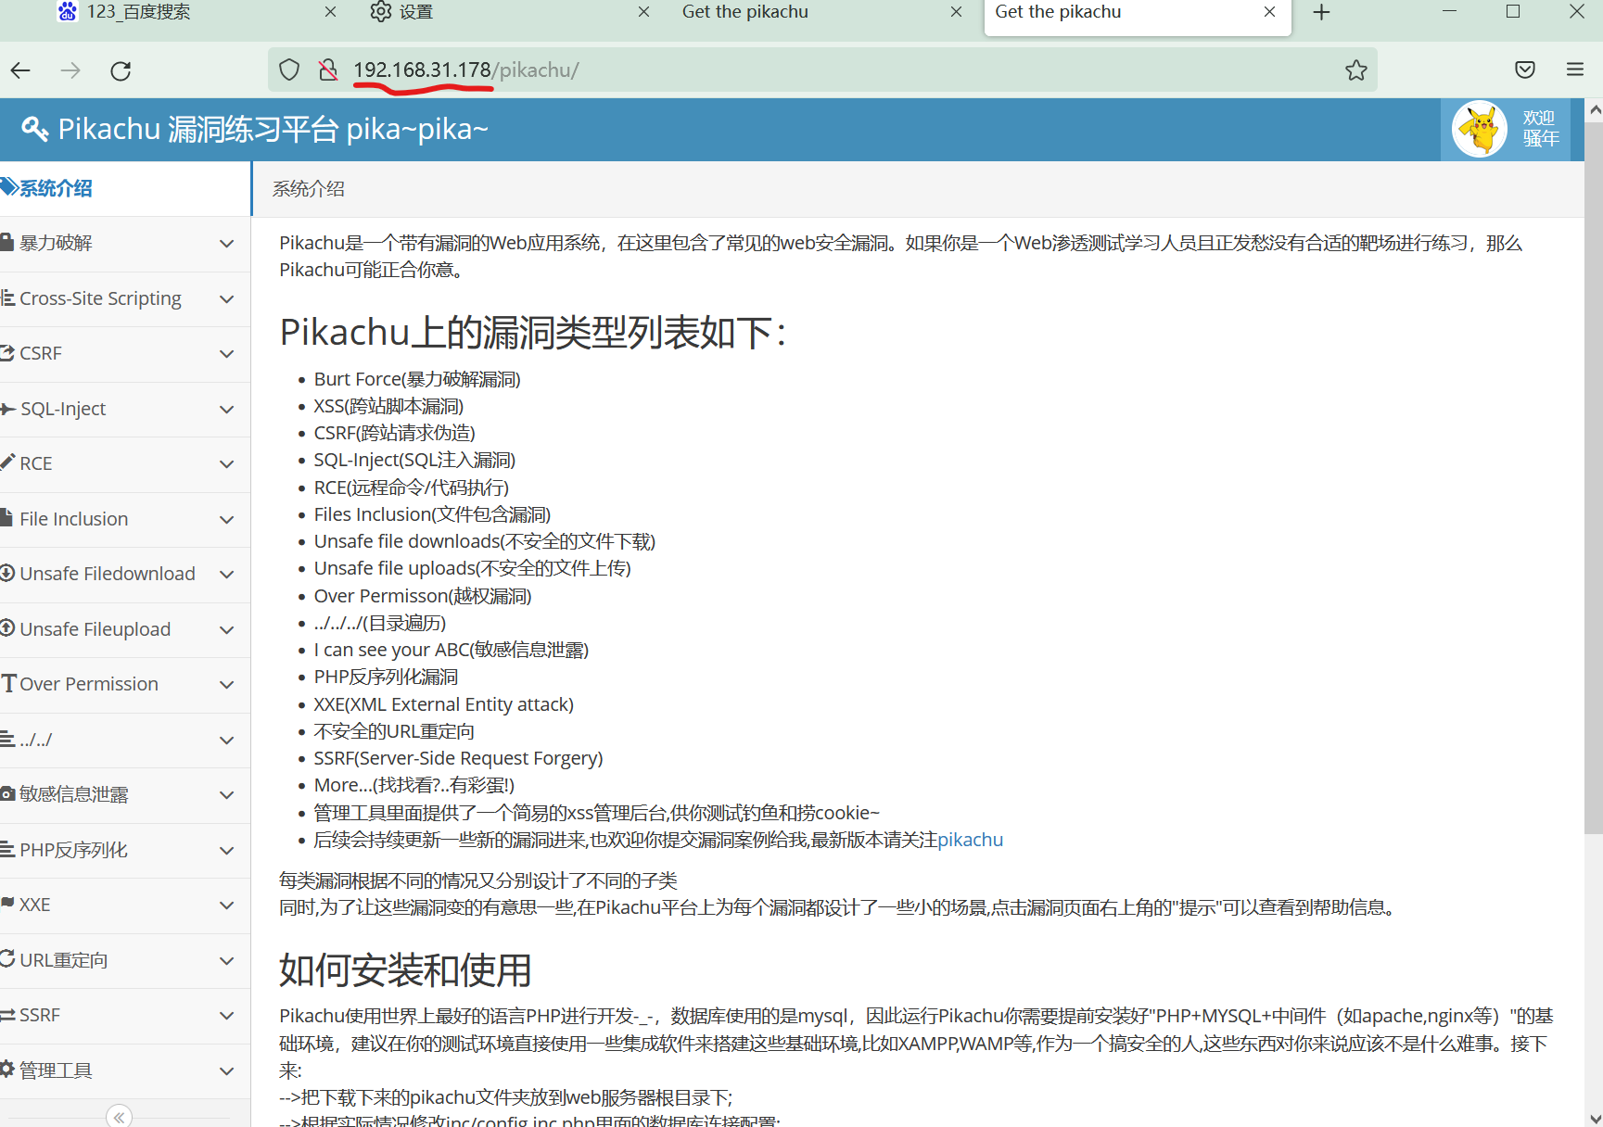The width and height of the screenshot is (1603, 1127).
Task: Expand the RCE section chevron
Action: [226, 464]
